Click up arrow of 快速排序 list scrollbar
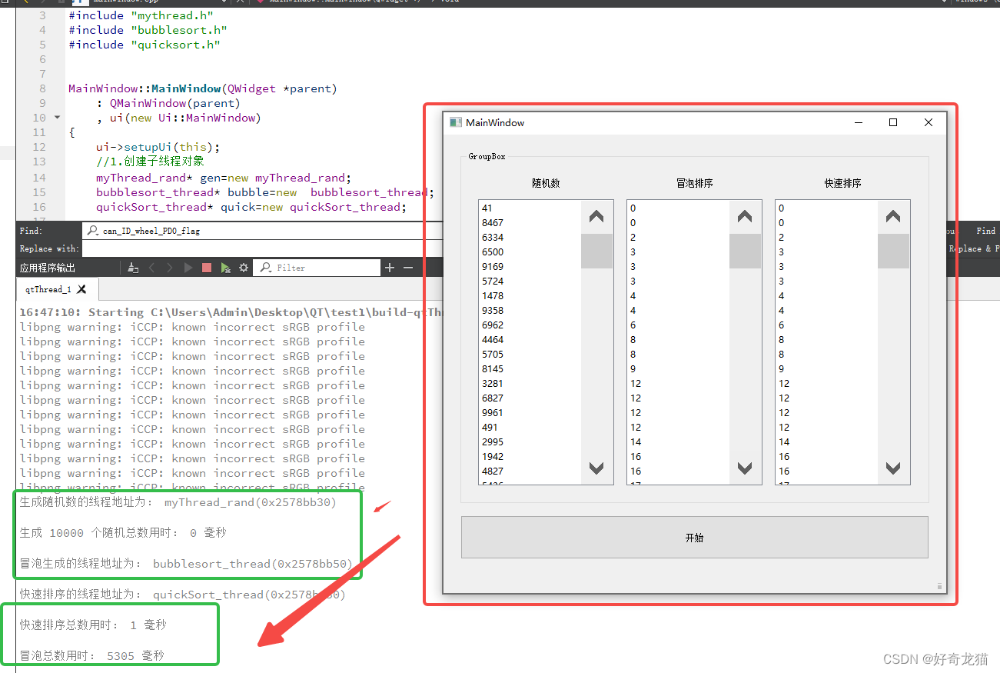Screen dimensions: 1000x673 click(x=893, y=217)
